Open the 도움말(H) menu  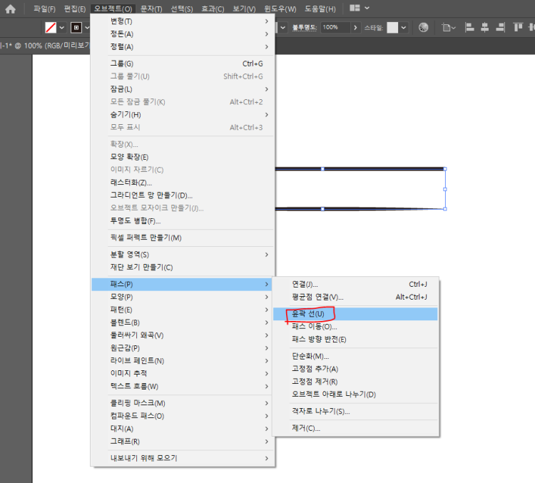click(x=320, y=9)
